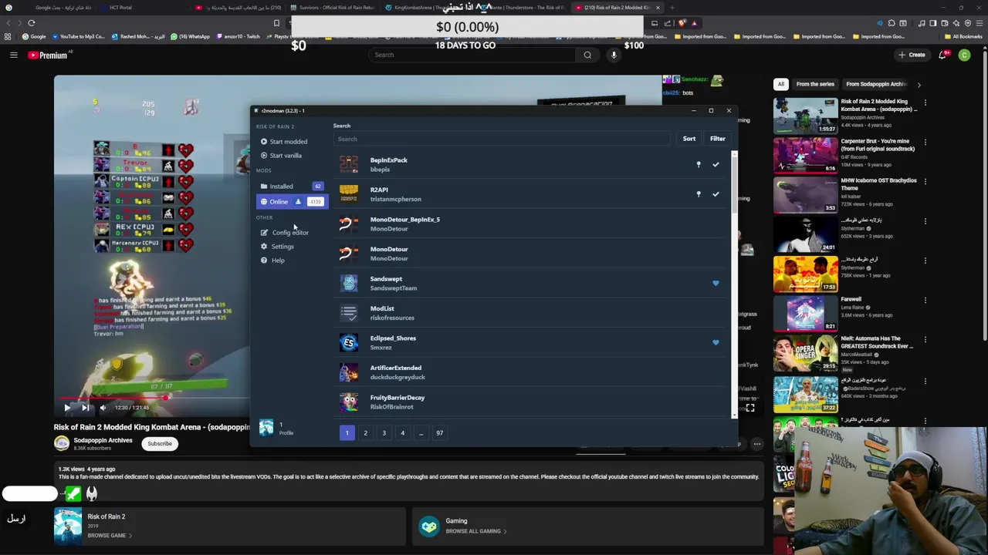This screenshot has height=555, width=988.
Task: Click the YouTube search box
Action: point(471,55)
